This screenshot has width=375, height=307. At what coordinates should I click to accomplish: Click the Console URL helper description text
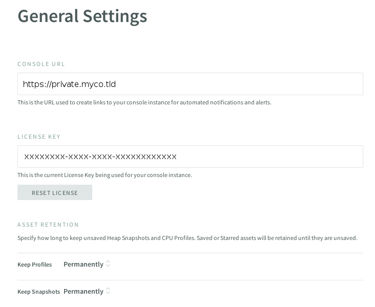click(x=144, y=102)
